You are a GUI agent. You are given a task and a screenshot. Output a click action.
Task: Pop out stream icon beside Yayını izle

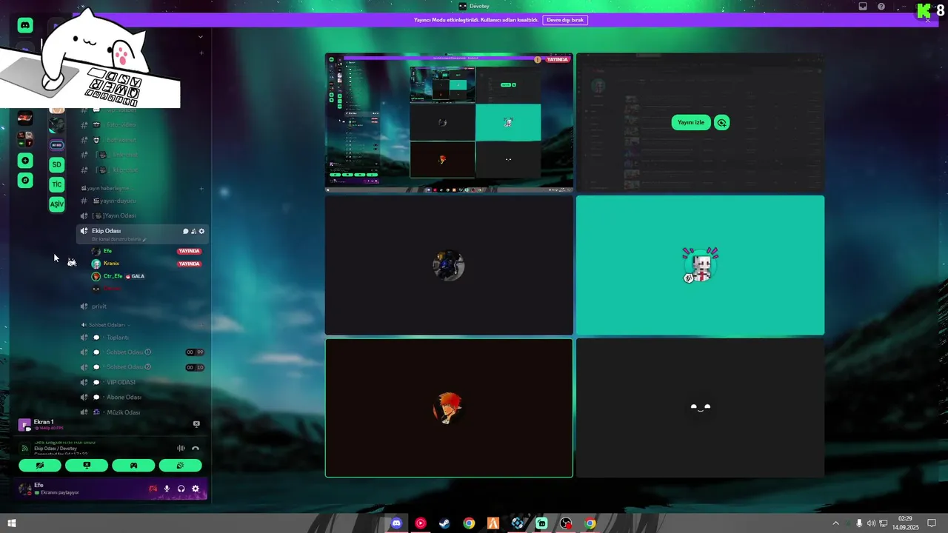721,122
